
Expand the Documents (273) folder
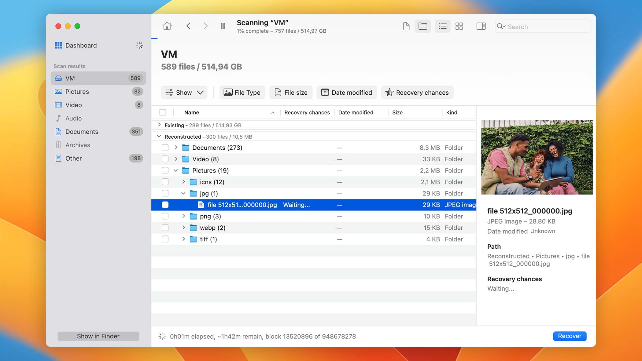[176, 148]
